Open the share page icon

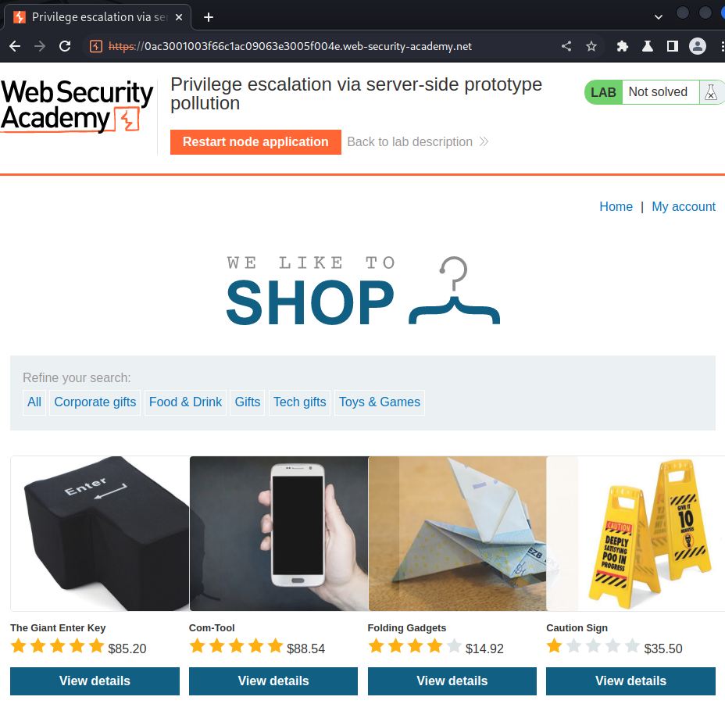point(566,46)
